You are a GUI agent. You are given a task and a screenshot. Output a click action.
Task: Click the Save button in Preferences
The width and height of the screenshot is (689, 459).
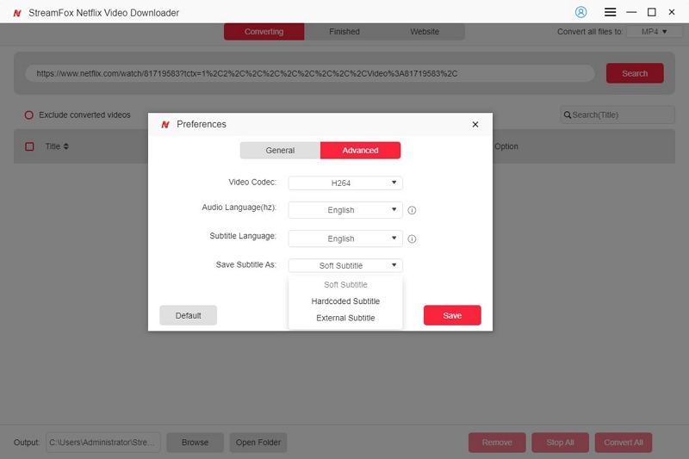[452, 315]
